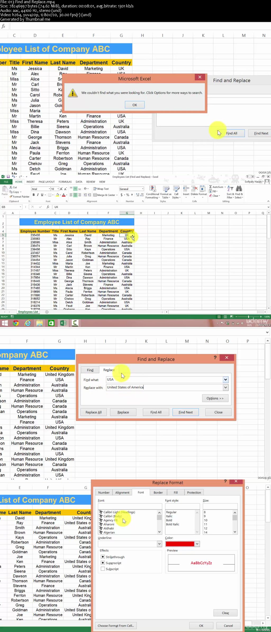
Task: Switch to the Fill tab in Replace Format
Action: (176, 492)
